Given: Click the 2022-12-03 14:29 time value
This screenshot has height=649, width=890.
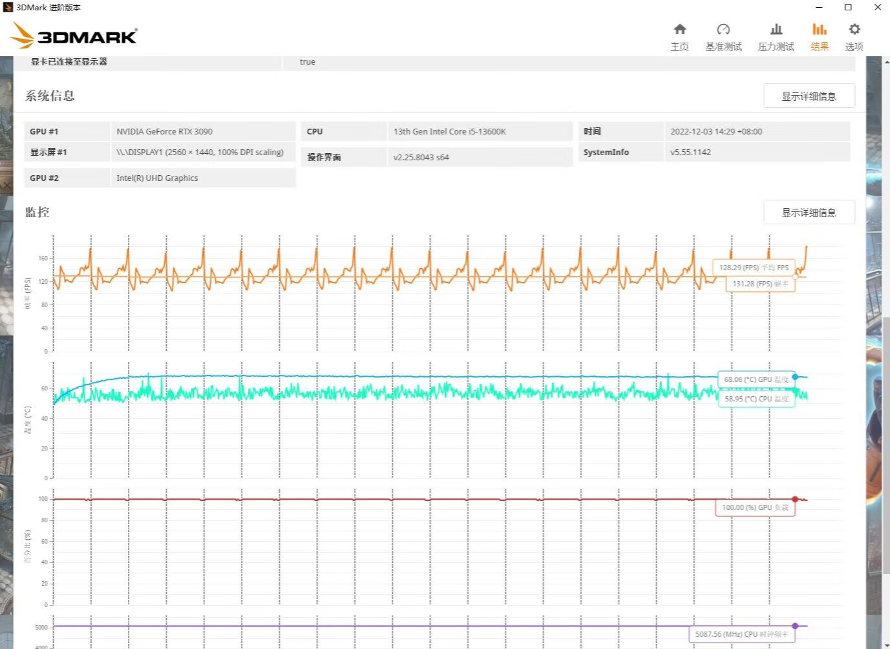Looking at the screenshot, I should 716,131.
